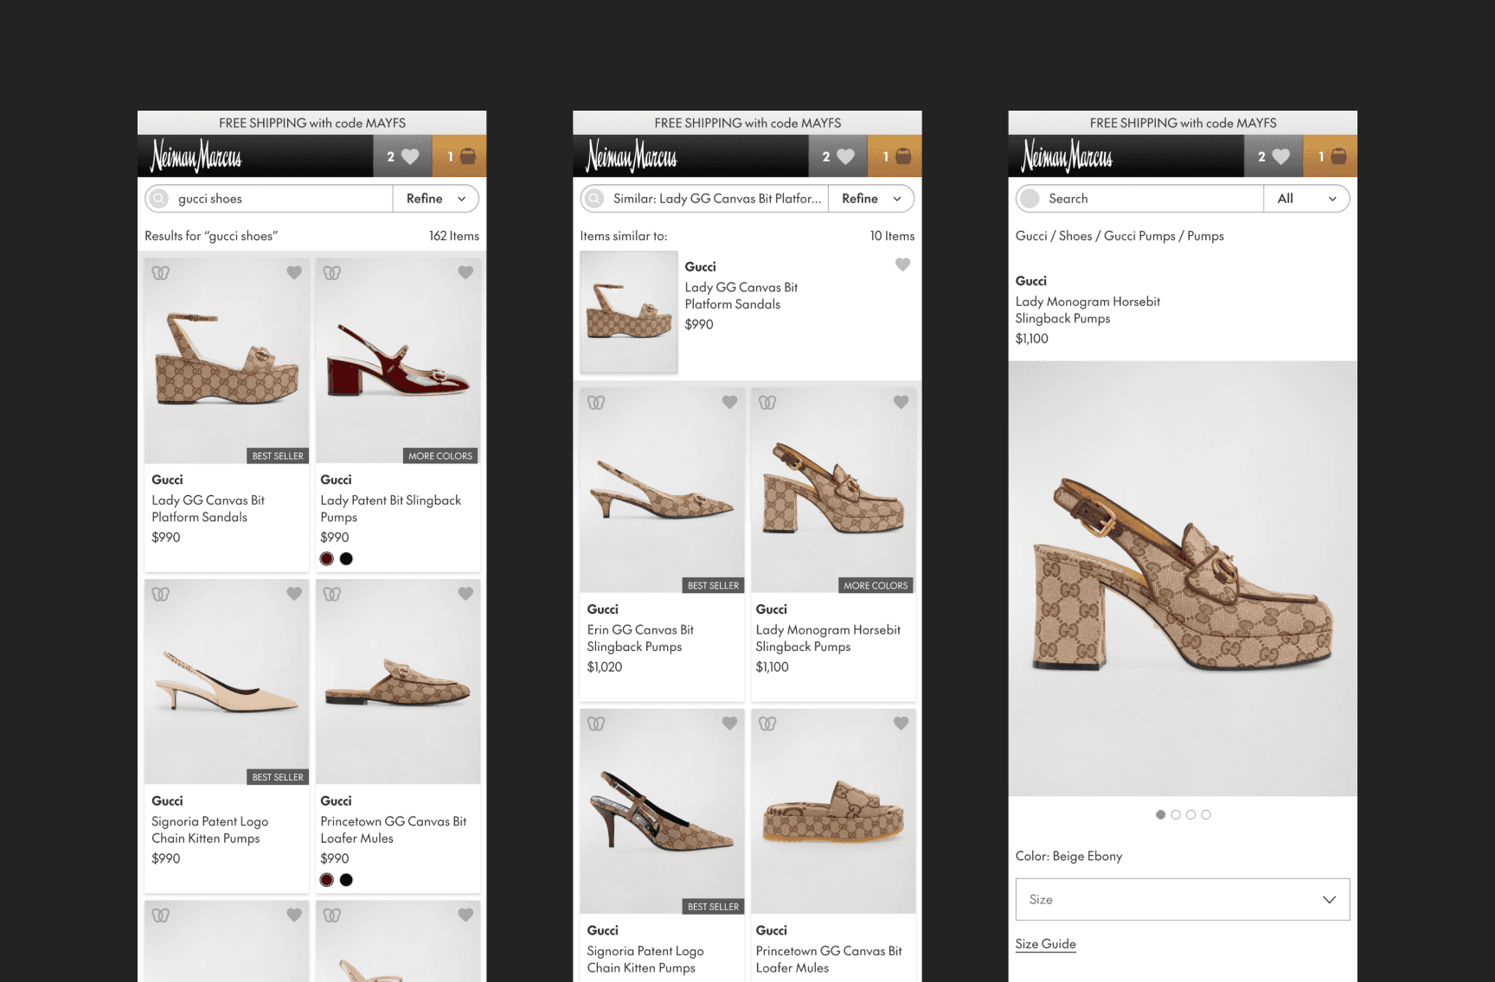Favorite Princetown mules on similar items screen
The height and width of the screenshot is (982, 1495).
pyautogui.click(x=901, y=724)
